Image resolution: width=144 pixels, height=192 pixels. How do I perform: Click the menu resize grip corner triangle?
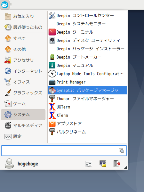[x=126, y=167]
